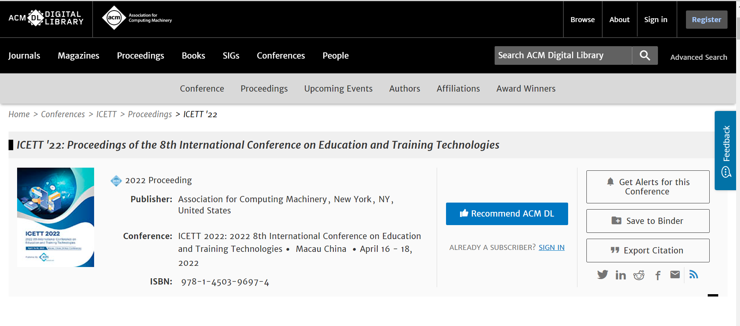Click the Recommend ACM DL button

pyautogui.click(x=507, y=214)
